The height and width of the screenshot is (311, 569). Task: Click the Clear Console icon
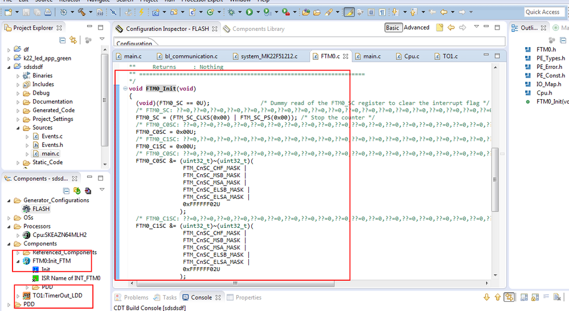pyautogui.click(x=557, y=297)
